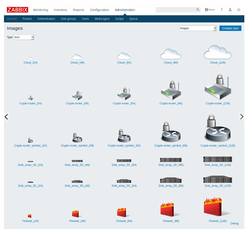The height and width of the screenshot is (233, 248).
Task: Open the Administration menu
Action: (125, 10)
